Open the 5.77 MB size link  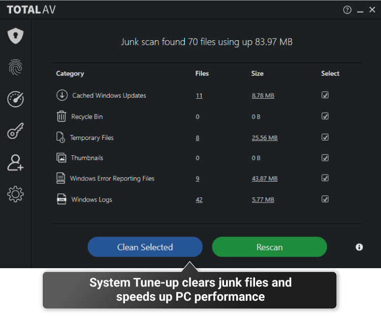tap(263, 200)
